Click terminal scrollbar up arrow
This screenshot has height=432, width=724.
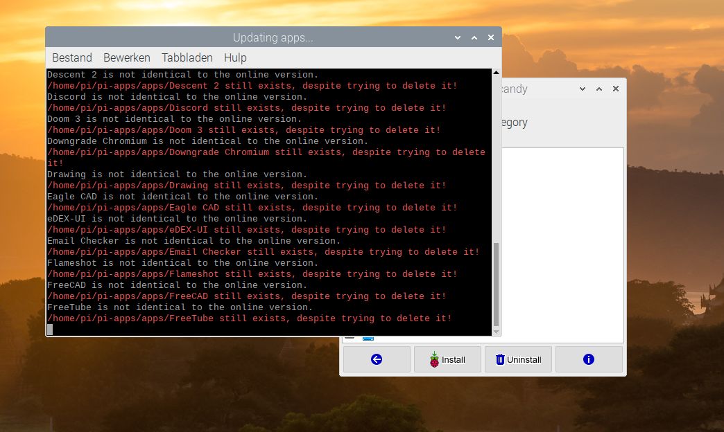tap(497, 73)
